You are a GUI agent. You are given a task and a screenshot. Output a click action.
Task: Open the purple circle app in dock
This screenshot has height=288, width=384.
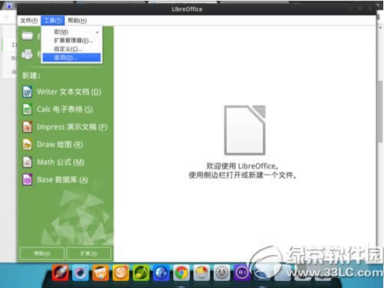click(x=241, y=273)
